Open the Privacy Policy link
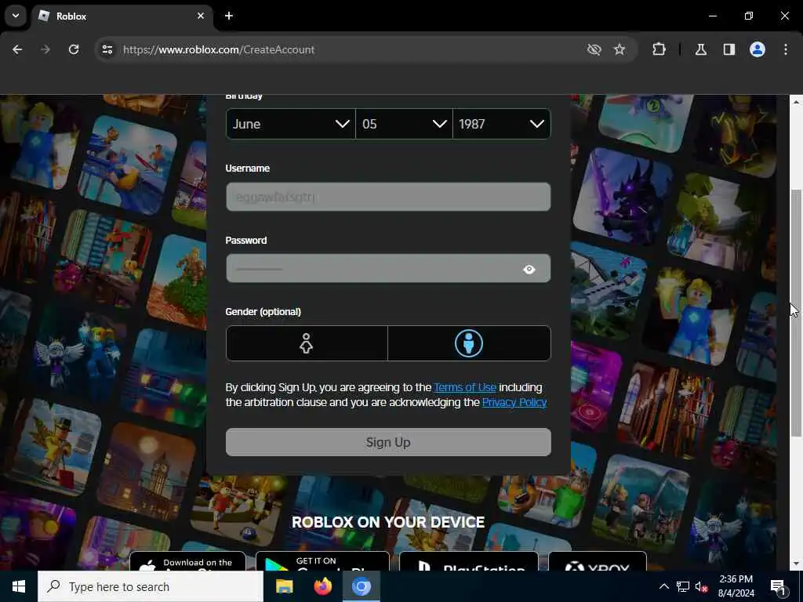The image size is (803, 602). coord(514,402)
